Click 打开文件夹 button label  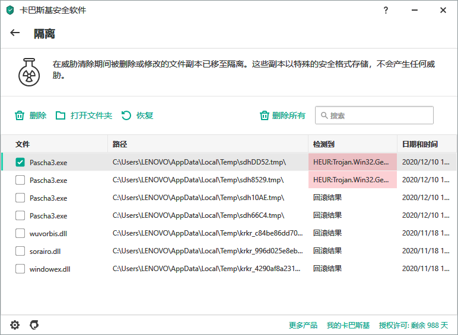(91, 115)
